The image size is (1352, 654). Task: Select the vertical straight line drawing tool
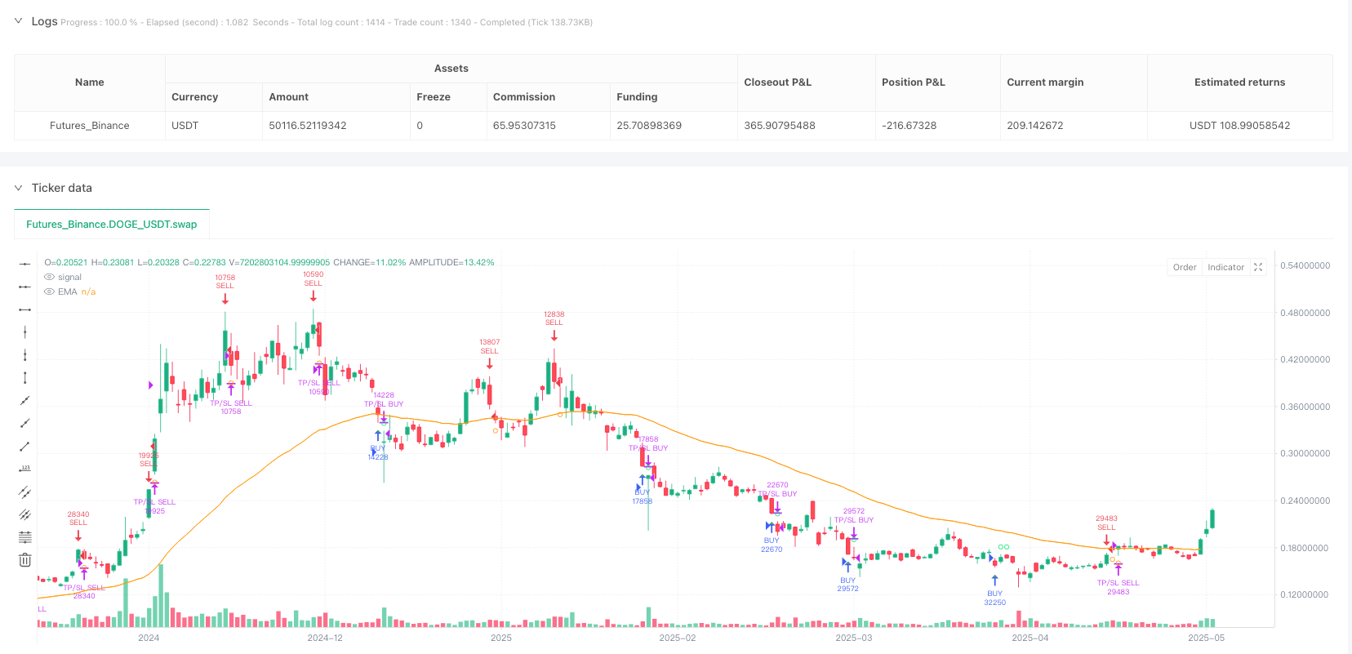coord(25,332)
